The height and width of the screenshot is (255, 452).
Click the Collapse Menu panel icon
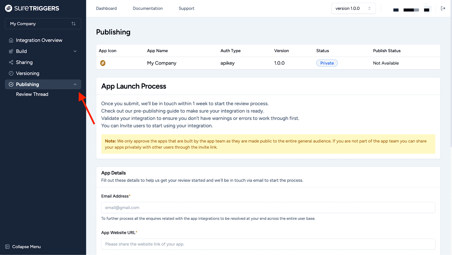pos(7,247)
